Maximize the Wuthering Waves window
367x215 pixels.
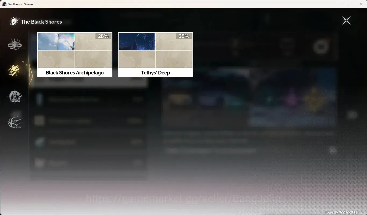[349, 4]
